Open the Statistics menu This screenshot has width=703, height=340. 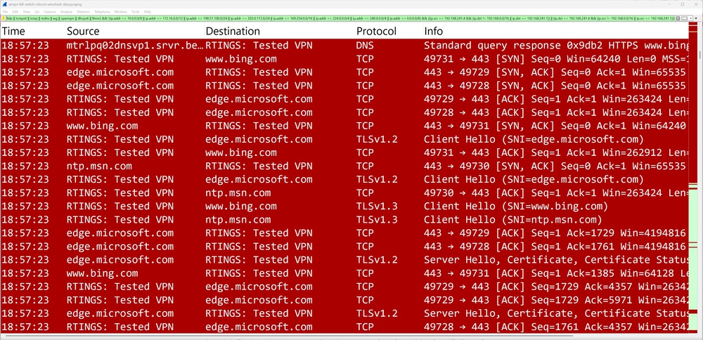(x=83, y=12)
